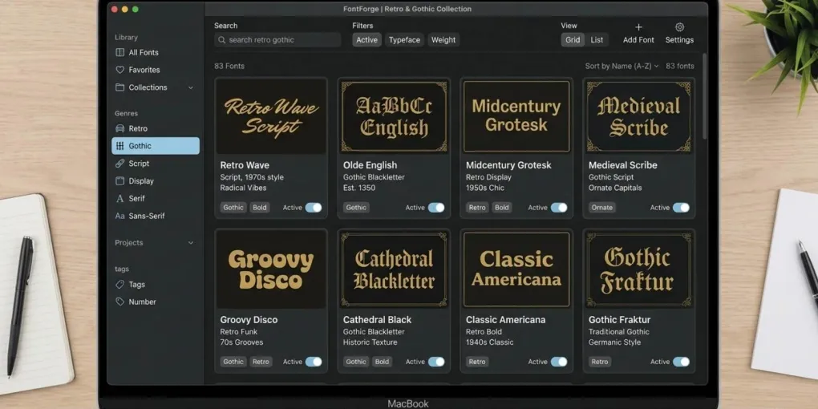
Task: Click Bold tag on Cathedral Black card
Action: [x=383, y=362]
